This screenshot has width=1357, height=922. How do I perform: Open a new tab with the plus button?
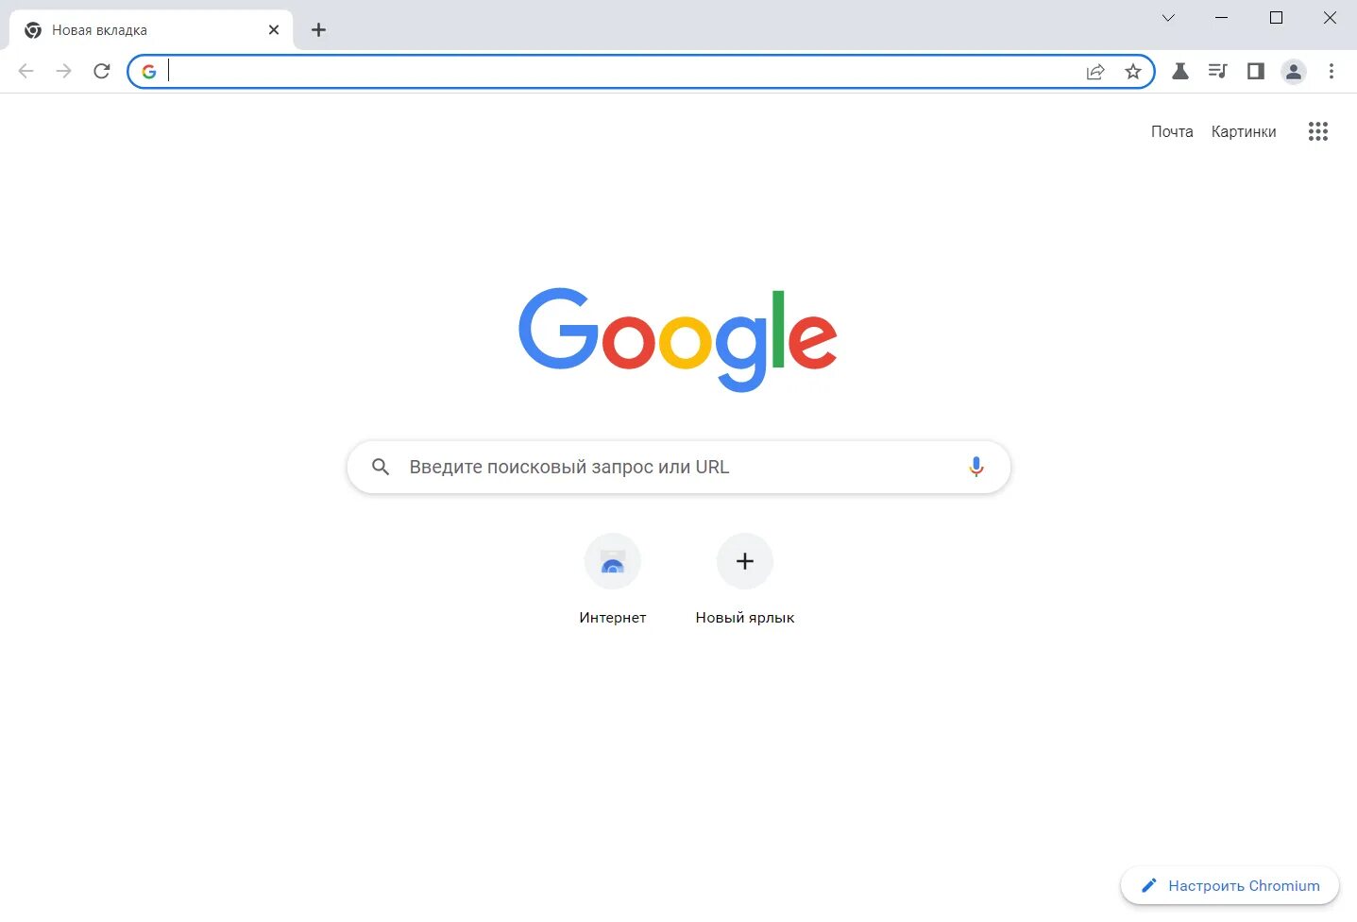[x=318, y=30]
